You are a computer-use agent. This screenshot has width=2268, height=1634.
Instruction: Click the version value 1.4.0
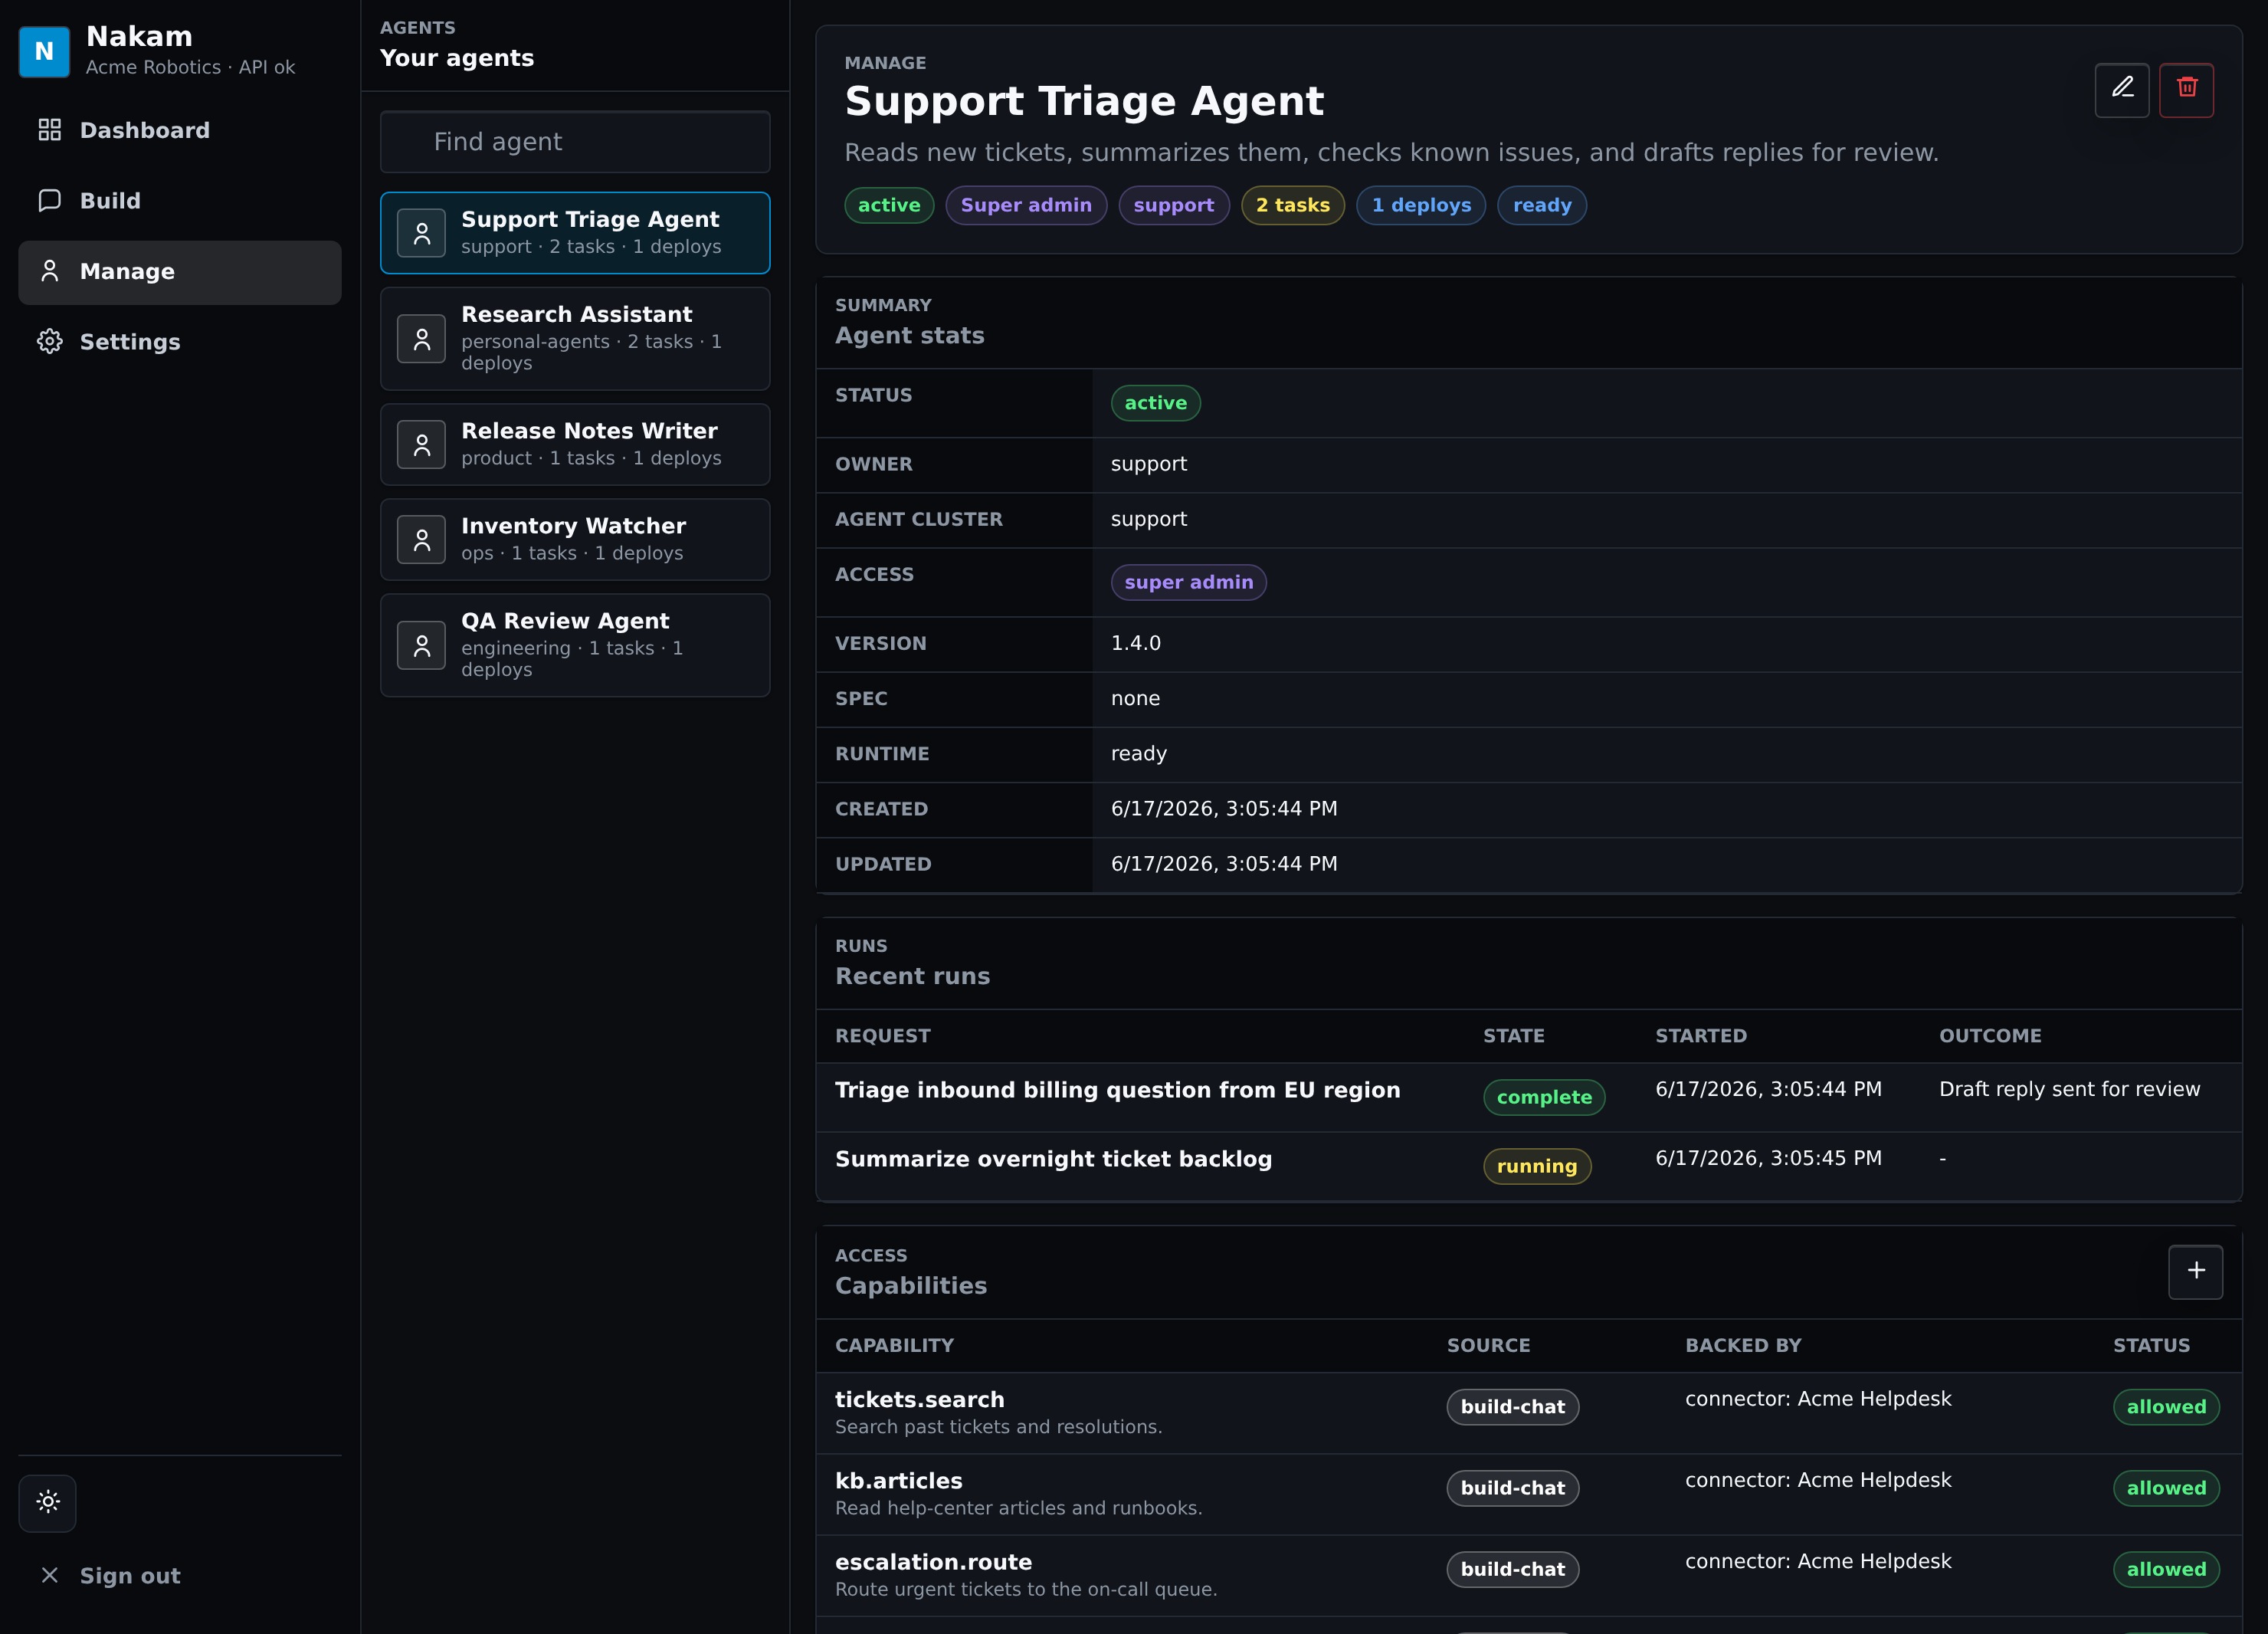pos(1136,643)
